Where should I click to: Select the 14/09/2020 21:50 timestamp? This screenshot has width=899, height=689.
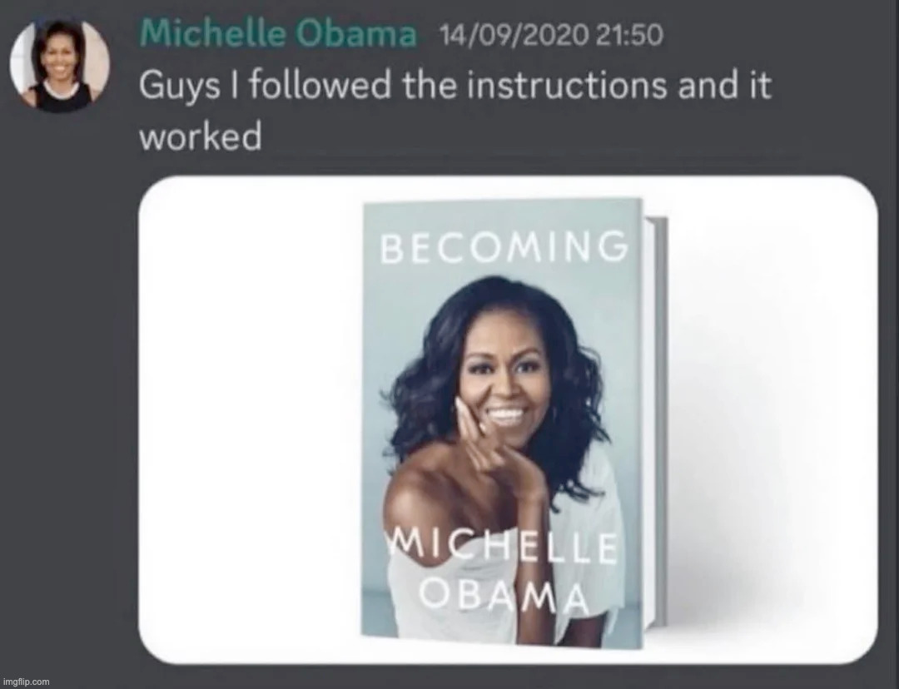coord(550,36)
